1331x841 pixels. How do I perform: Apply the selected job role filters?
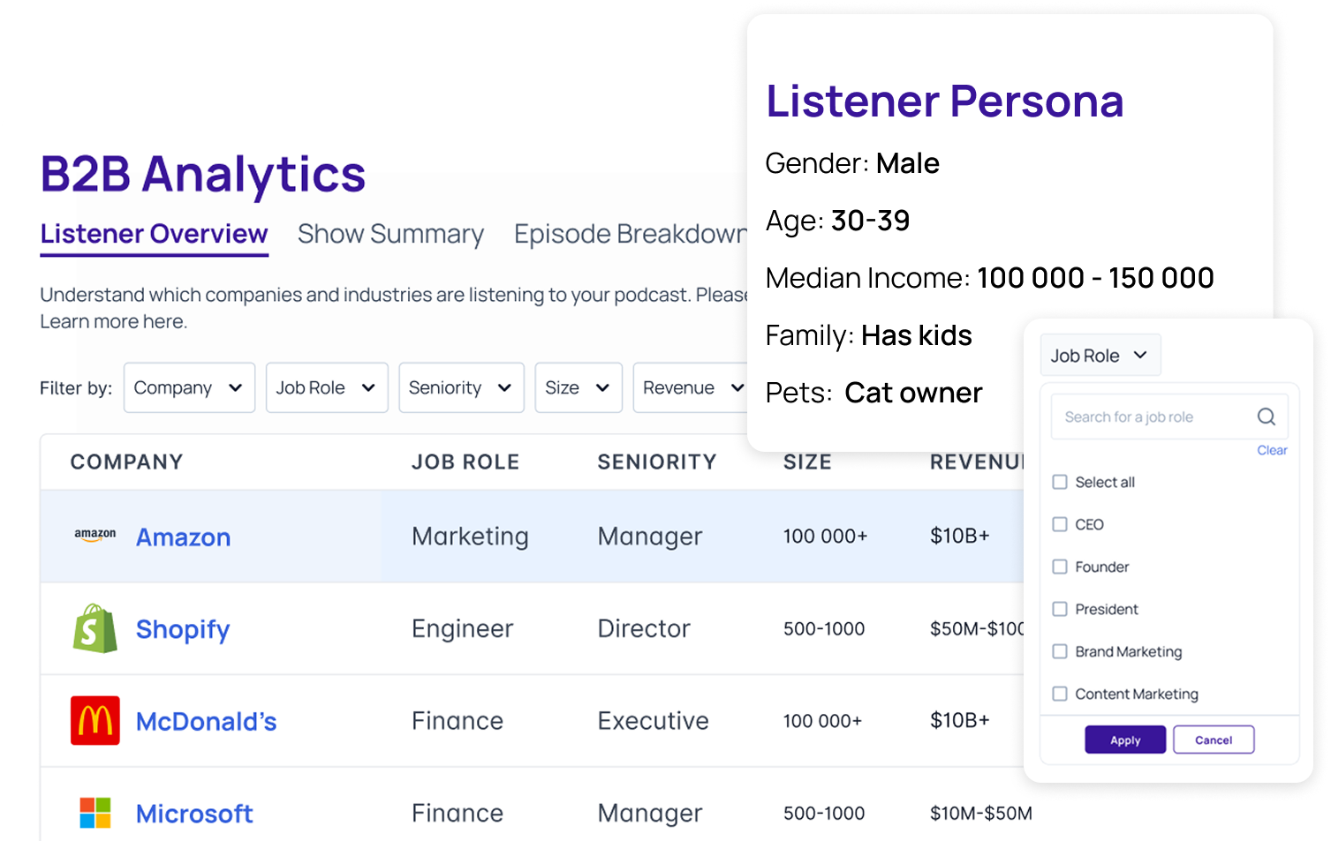point(1125,740)
